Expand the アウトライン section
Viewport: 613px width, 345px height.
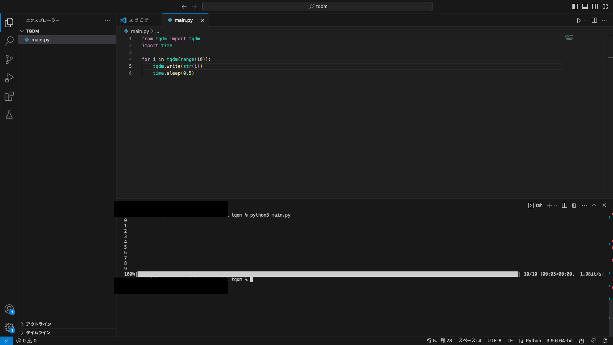point(38,324)
